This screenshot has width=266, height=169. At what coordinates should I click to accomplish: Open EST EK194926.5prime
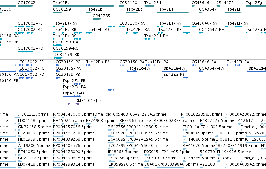click(x=234, y=152)
